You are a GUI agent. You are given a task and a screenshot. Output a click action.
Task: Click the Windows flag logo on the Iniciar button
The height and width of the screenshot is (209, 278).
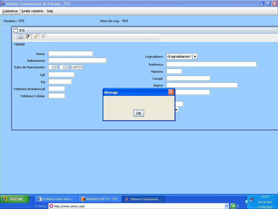(x=5, y=199)
